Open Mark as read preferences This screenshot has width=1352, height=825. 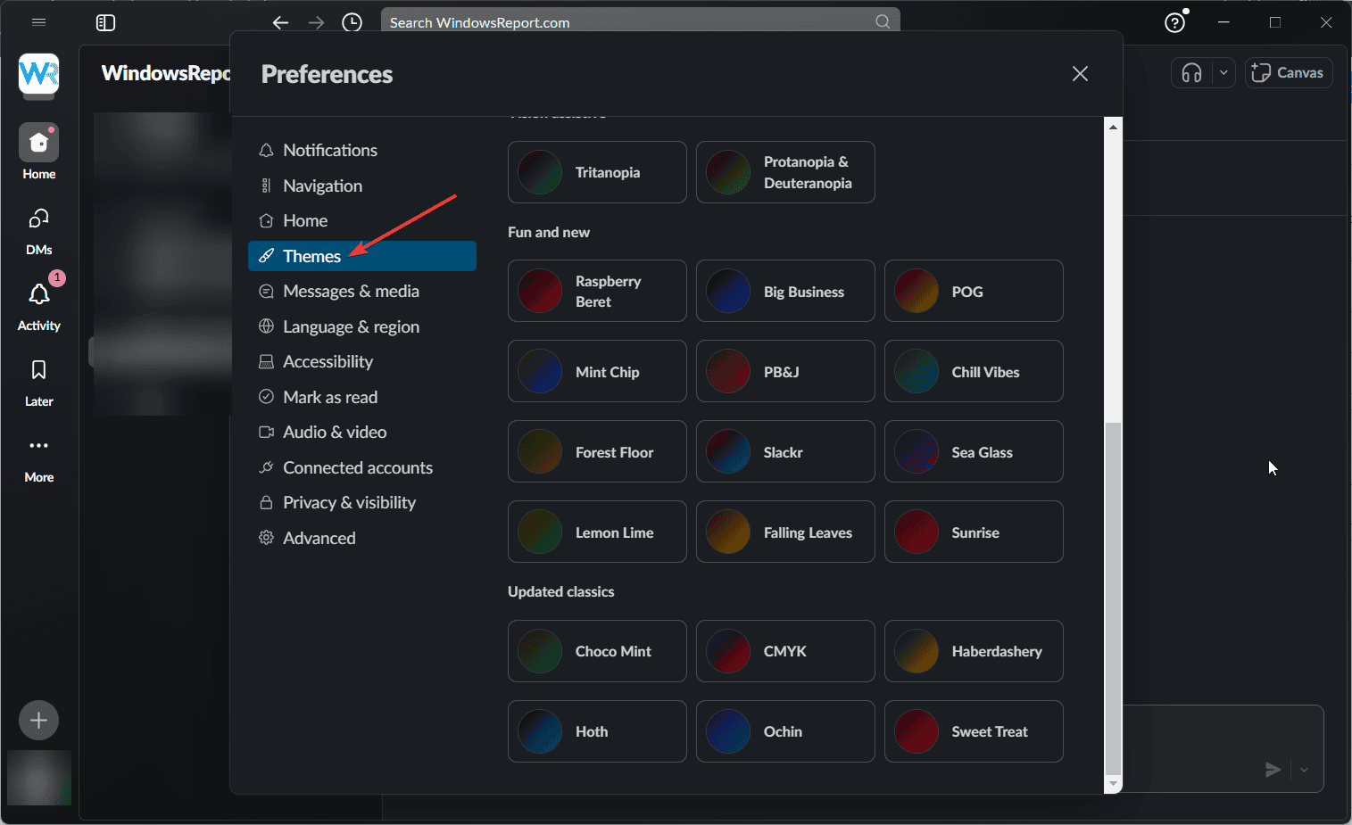pos(362,397)
